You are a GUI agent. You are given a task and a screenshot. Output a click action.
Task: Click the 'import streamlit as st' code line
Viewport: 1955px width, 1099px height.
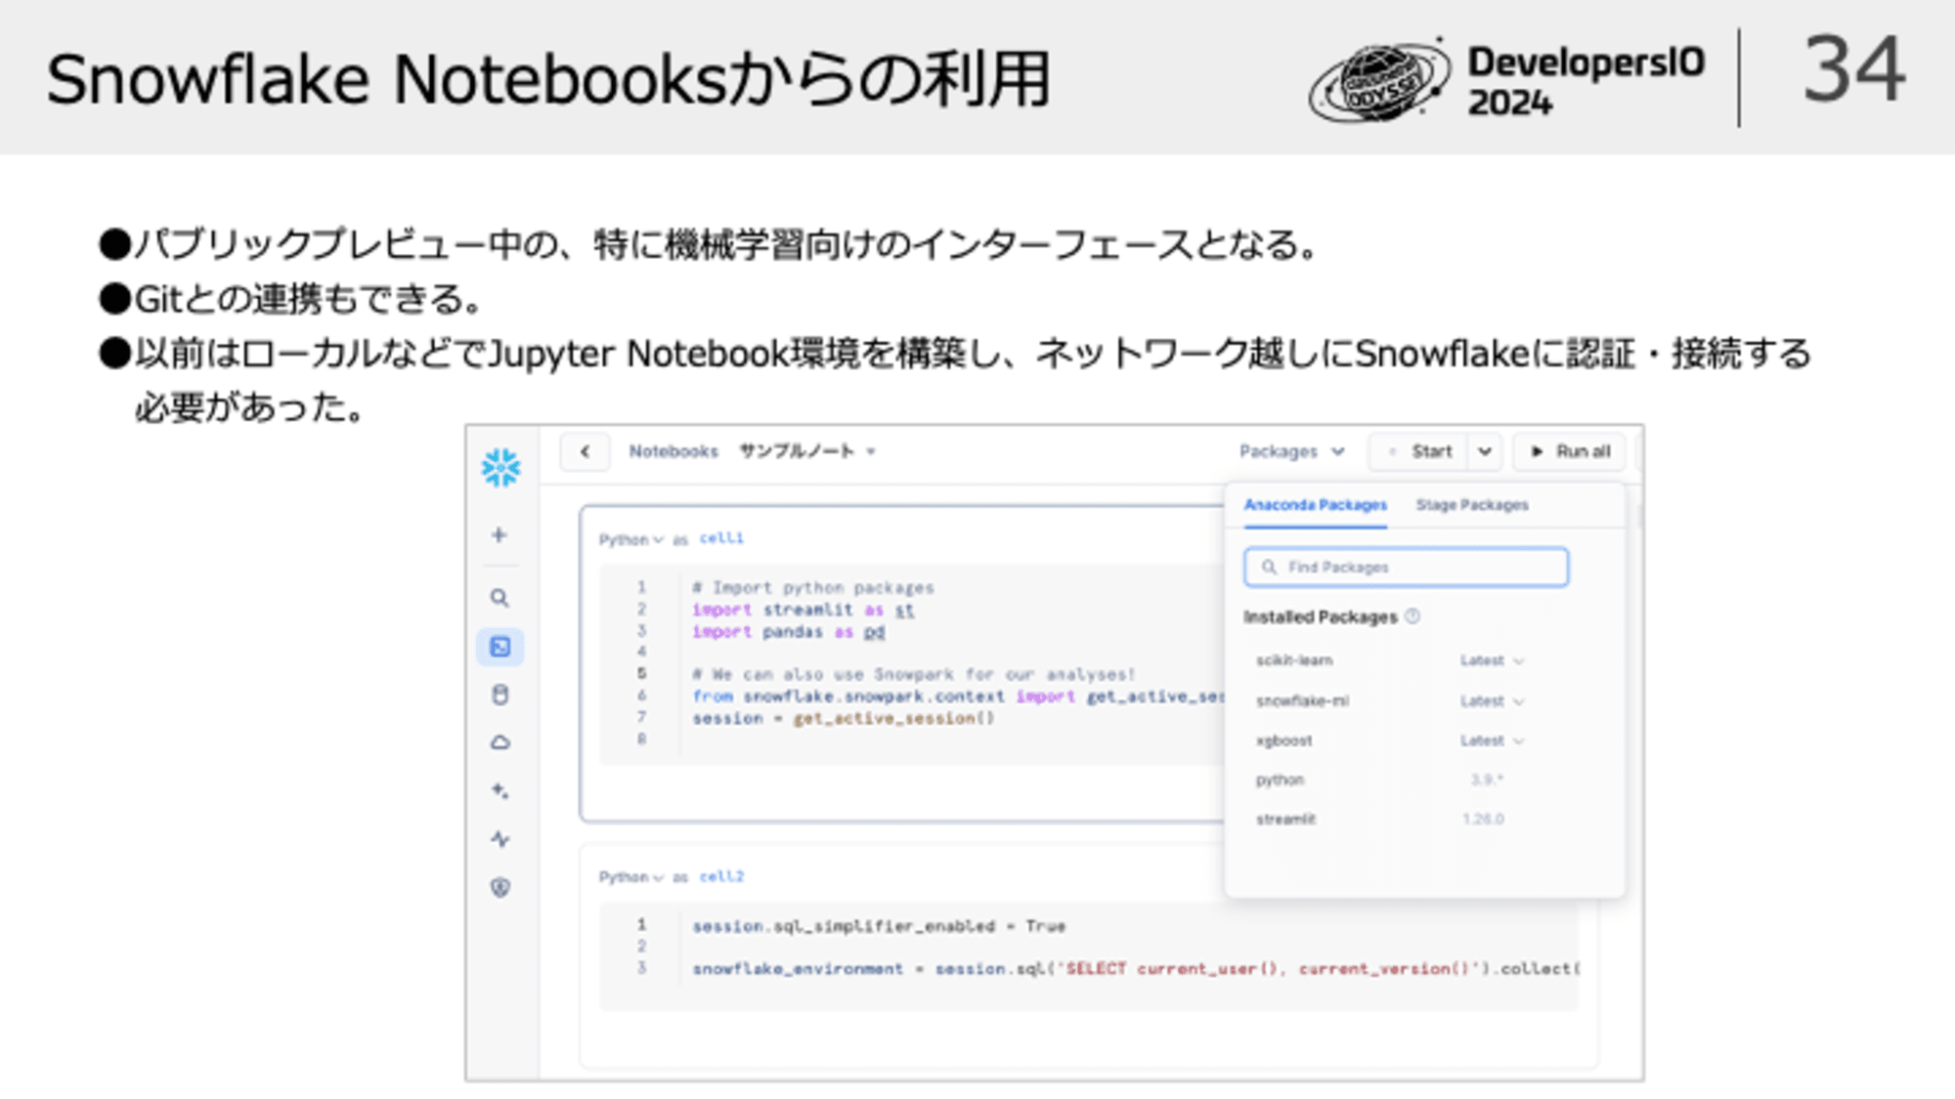[x=804, y=610]
